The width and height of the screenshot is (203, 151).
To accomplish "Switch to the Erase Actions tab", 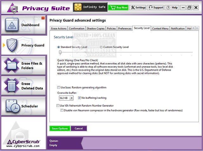I will click(x=59, y=29).
